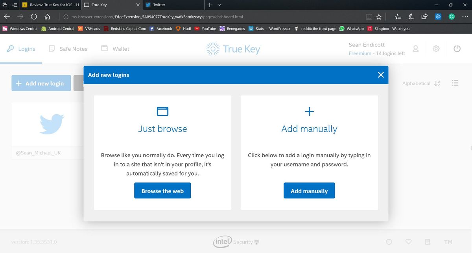472x253 pixels.
Task: Switch to list view layout
Action: tap(455, 83)
